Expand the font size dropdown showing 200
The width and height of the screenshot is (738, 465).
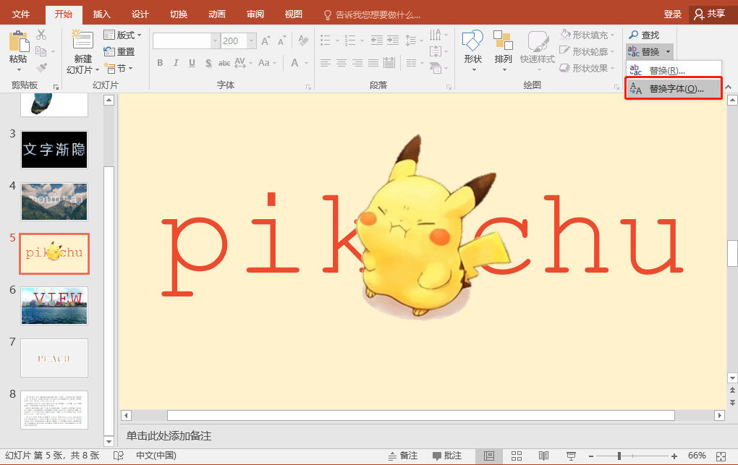pos(251,41)
